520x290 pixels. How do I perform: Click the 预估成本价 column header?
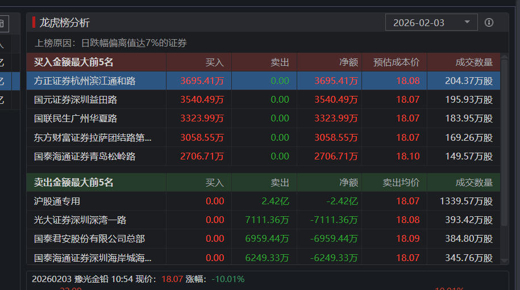[396, 62]
